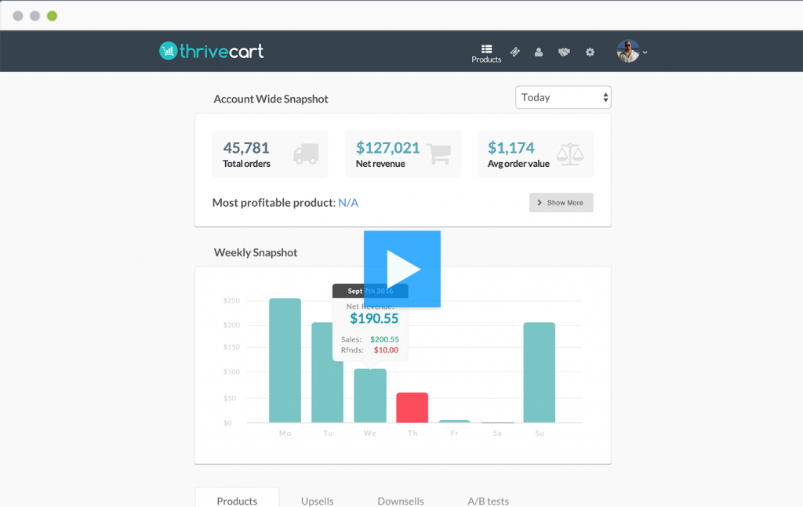Switch to the Downsells tab
Viewport: 803px width, 507px height.
(x=401, y=501)
